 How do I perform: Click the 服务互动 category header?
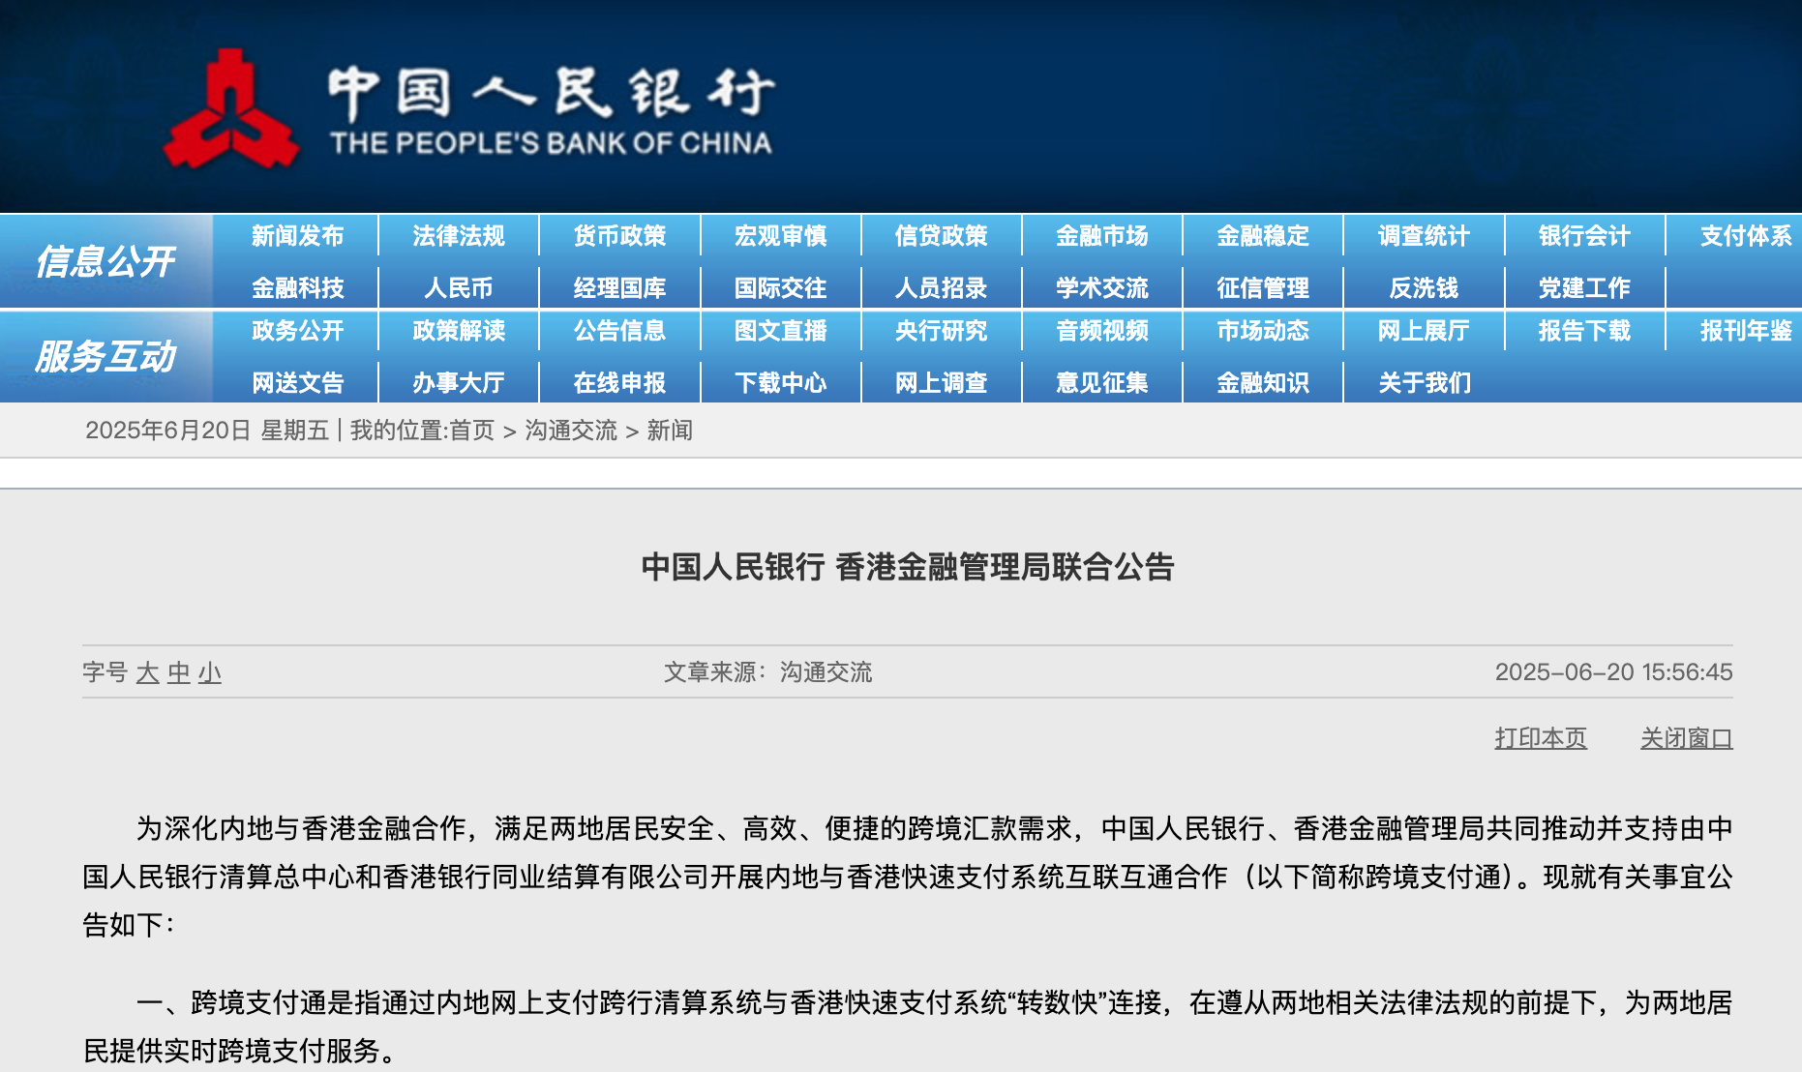(105, 356)
